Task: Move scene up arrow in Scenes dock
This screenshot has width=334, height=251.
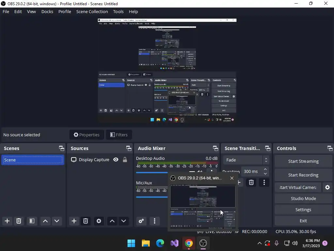Action: pos(45,221)
